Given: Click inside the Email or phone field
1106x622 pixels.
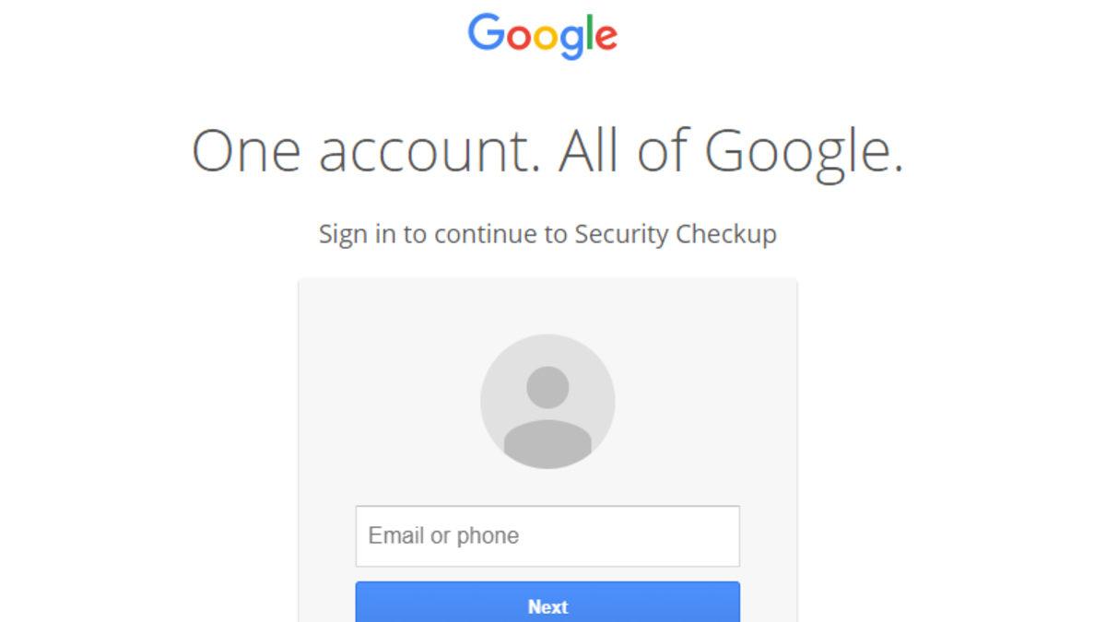Looking at the screenshot, I should tap(547, 535).
